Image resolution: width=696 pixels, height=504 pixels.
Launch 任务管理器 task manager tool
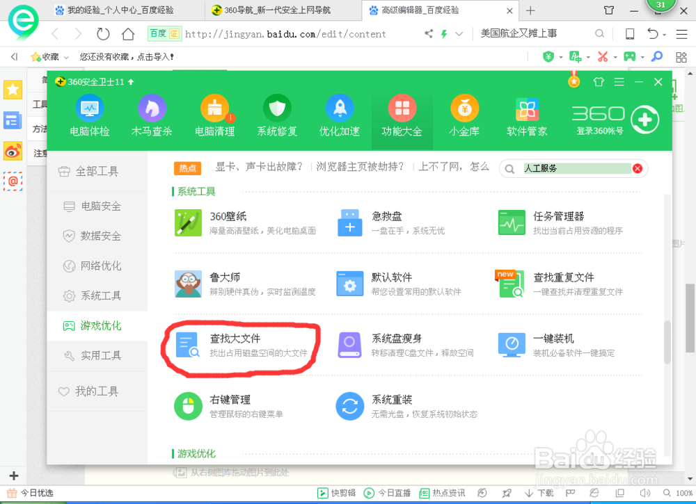pos(560,222)
